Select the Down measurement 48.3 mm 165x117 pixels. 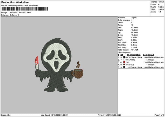[135, 35]
